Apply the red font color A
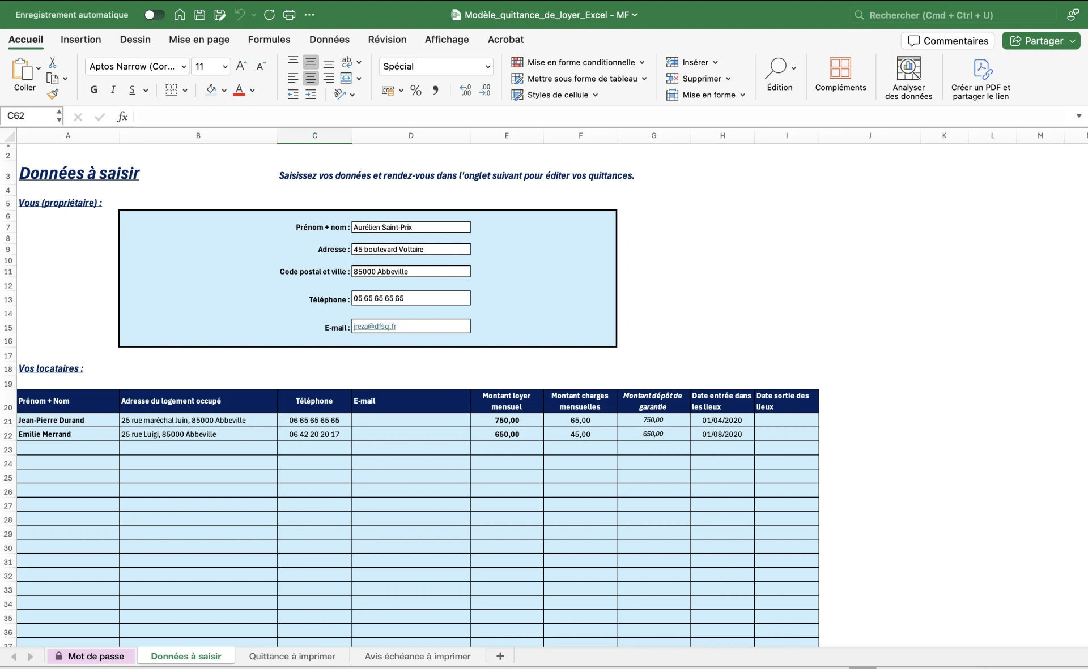This screenshot has height=669, width=1088. click(x=239, y=90)
